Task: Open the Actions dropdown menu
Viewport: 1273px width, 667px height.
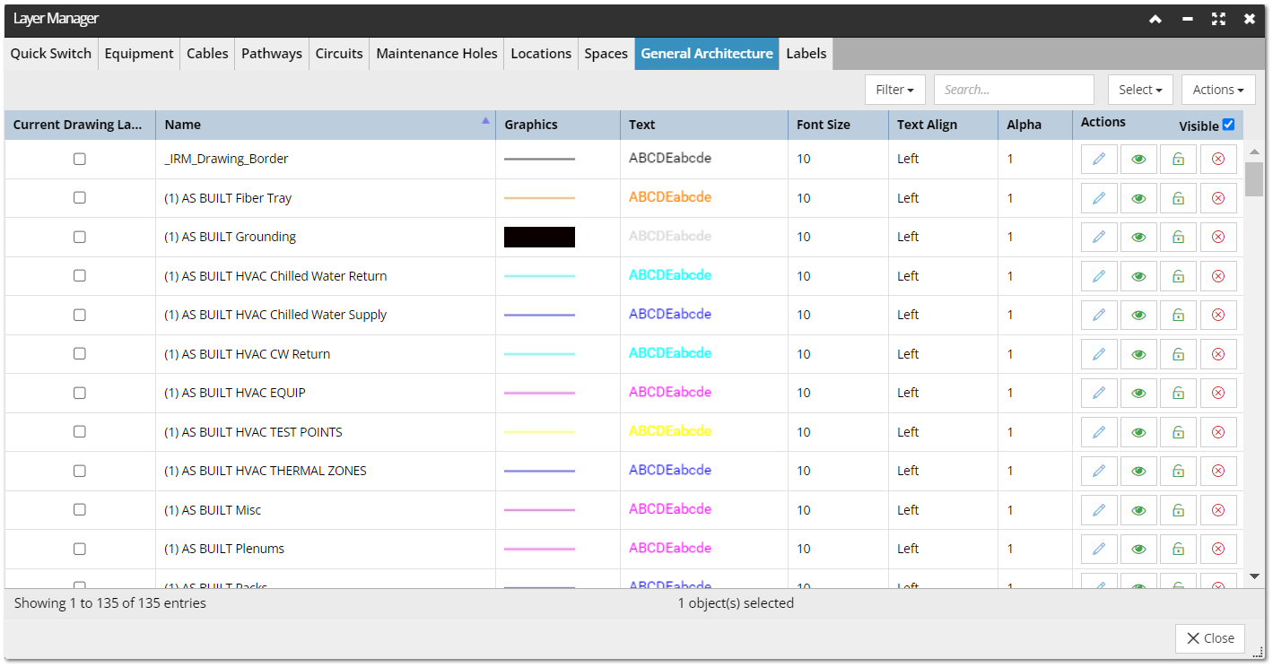Action: coord(1218,90)
